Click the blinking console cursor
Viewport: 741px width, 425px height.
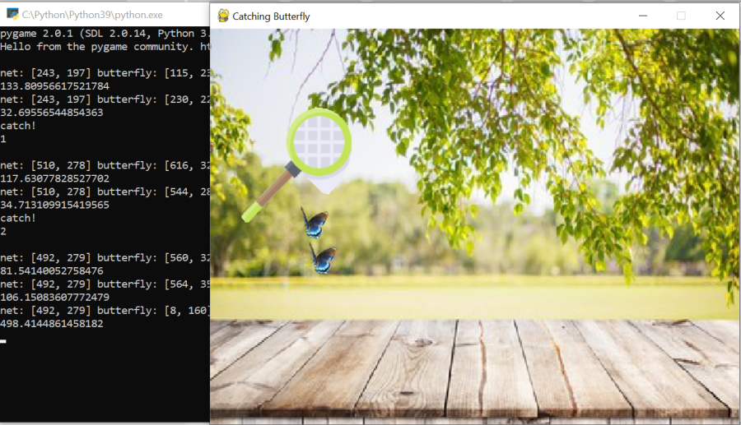point(3,340)
